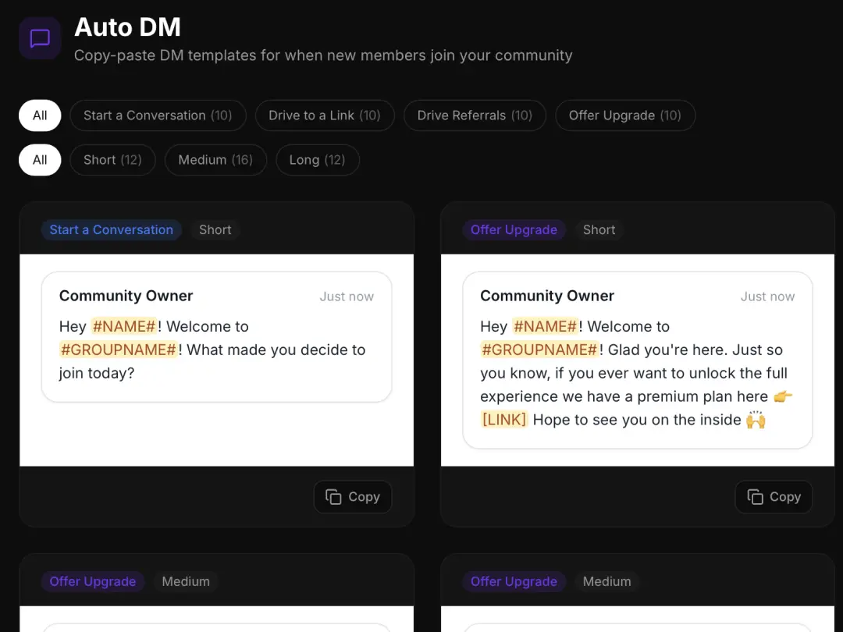Open the Drive Referrals (10) category filter
Viewport: 843px width, 632px height.
click(x=474, y=115)
